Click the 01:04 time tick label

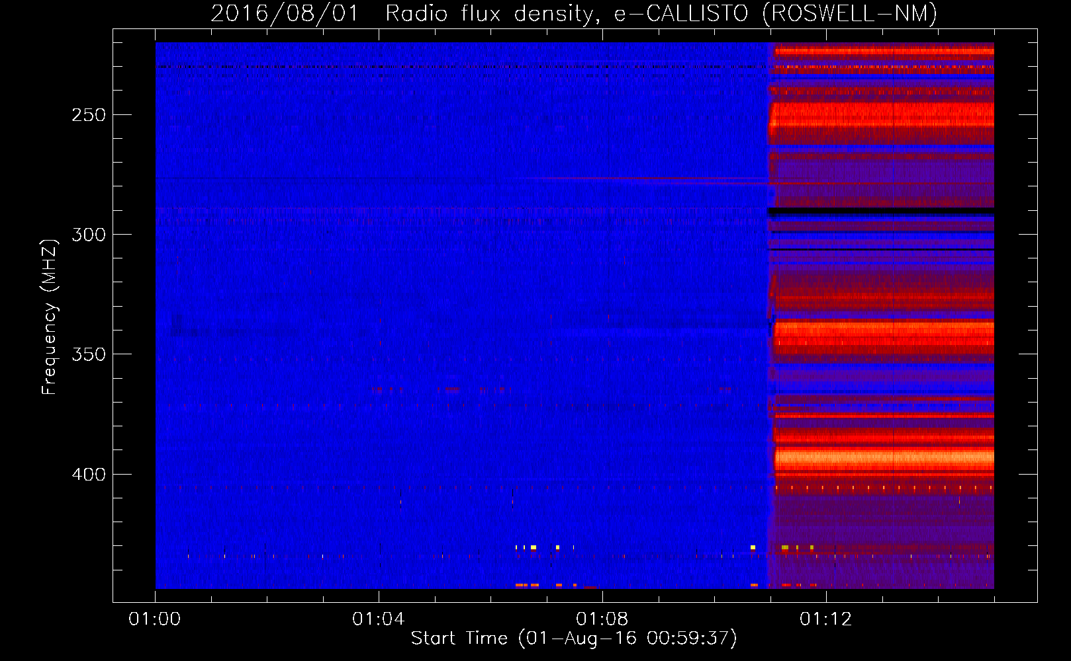tap(379, 619)
